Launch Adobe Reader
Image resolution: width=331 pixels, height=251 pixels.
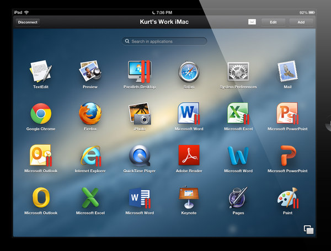tap(189, 155)
